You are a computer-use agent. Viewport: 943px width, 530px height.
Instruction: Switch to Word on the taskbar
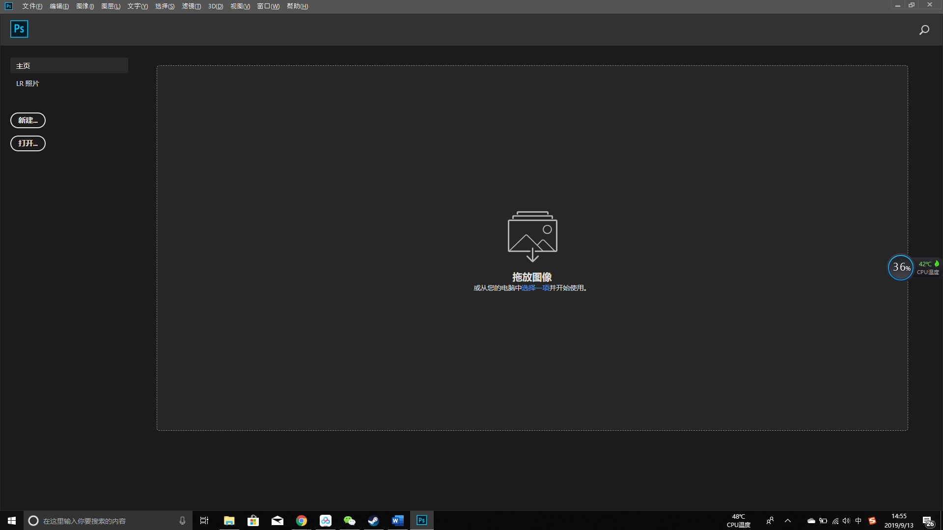click(397, 521)
